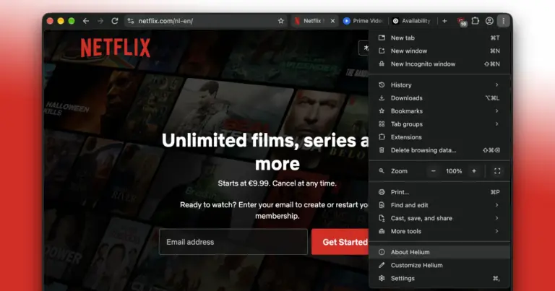555x291 pixels.
Task: Open the Find and edit submenu
Action: click(x=439, y=205)
